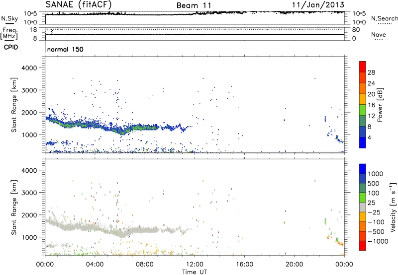Click the Time UT axis label
The image size is (398, 275).
(195, 272)
